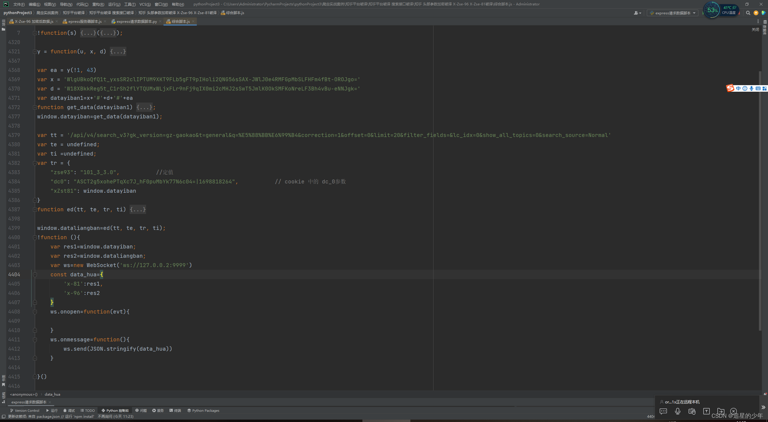Open the Terminal tool window
This screenshot has width=768, height=422.
click(175, 411)
